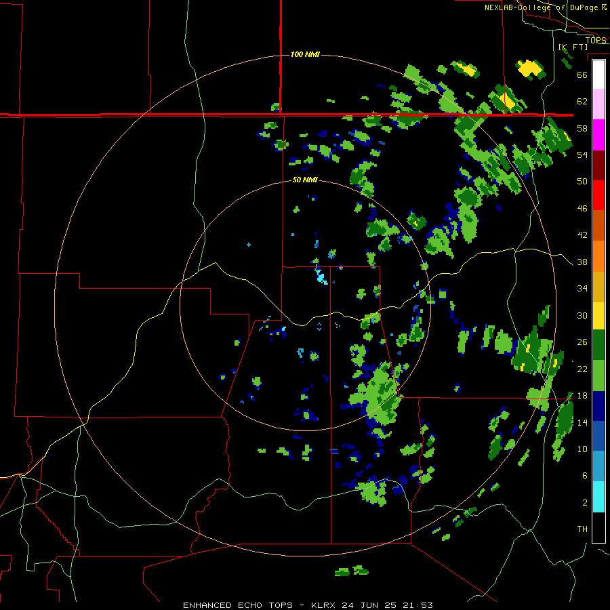The height and width of the screenshot is (610, 610).
Task: Click the 26 legend scale value
Action: (x=582, y=342)
